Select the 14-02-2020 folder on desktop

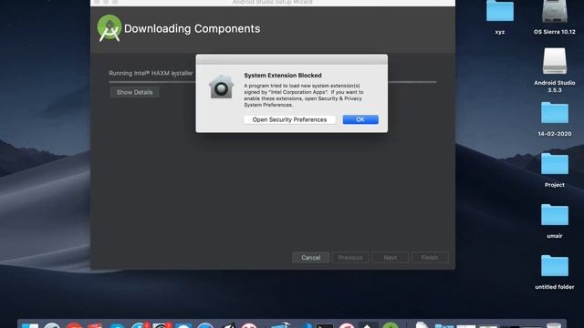[x=554, y=113]
